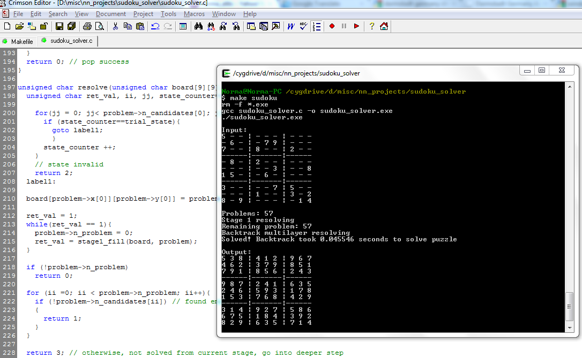The height and width of the screenshot is (358, 582).
Task: Click the Open project icon
Action: [32, 26]
